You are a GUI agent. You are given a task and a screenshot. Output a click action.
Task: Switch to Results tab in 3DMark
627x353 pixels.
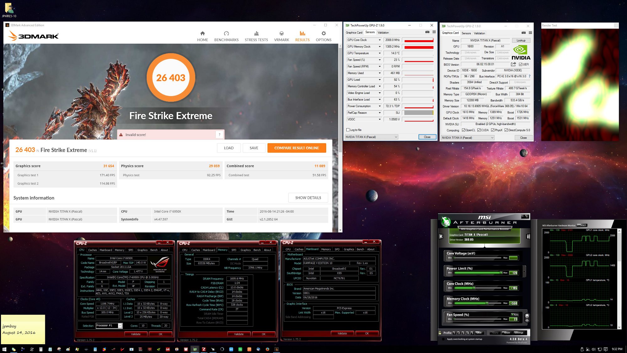point(302,36)
